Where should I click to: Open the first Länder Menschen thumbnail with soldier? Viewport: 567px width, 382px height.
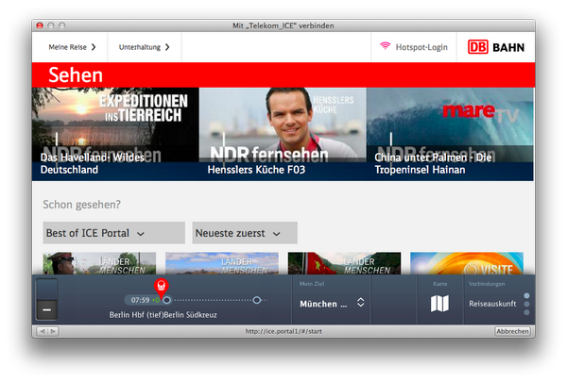(x=99, y=263)
